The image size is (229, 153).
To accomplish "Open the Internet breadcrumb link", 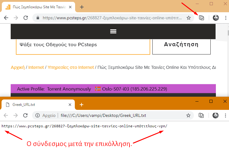I will point(36,67).
